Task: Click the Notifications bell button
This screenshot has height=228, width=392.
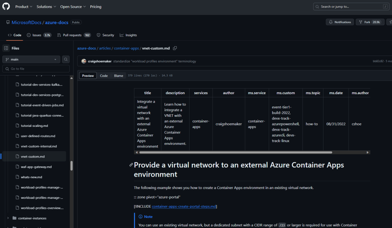Action: tap(340, 22)
